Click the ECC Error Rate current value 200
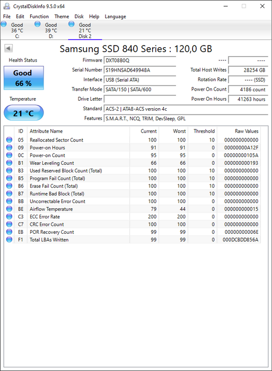The image size is (272, 371). tap(152, 216)
